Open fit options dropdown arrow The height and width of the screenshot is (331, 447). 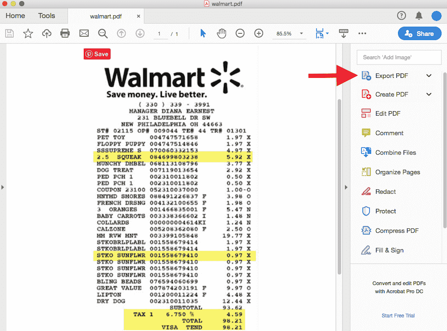click(327, 34)
